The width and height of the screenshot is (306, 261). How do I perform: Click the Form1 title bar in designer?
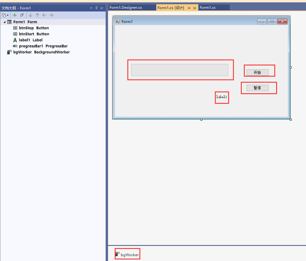click(x=201, y=21)
